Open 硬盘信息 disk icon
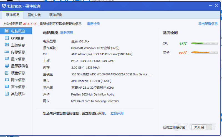This screenshot has width=222, height=137. click(7, 73)
